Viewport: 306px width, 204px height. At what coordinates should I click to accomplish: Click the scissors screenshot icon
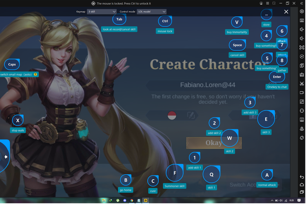coord(302,83)
